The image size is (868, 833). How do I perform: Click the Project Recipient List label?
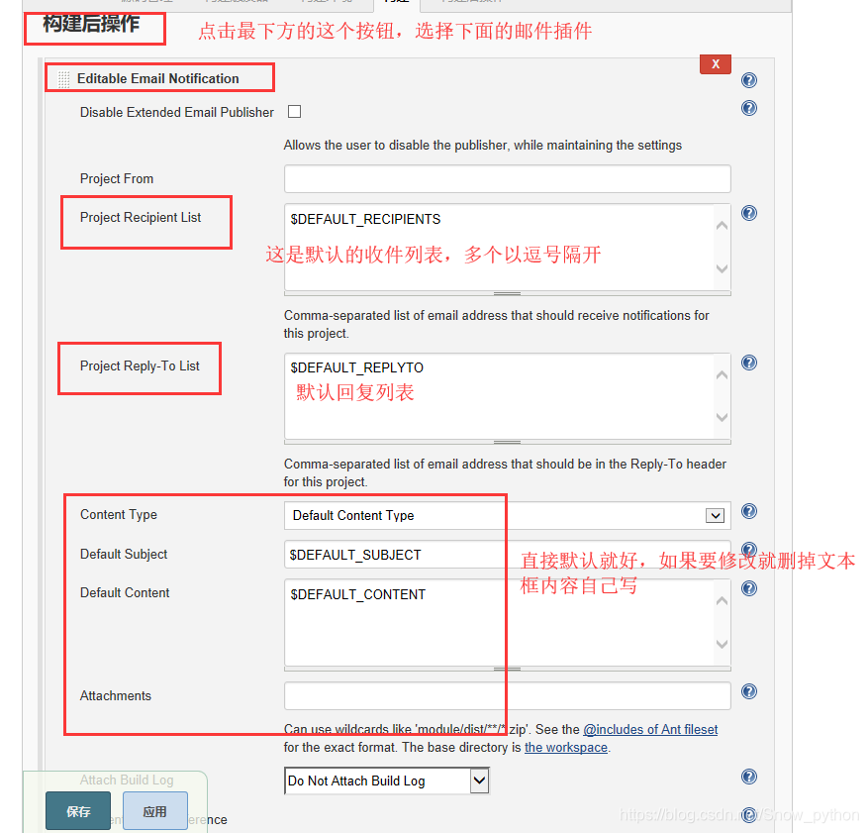141,217
